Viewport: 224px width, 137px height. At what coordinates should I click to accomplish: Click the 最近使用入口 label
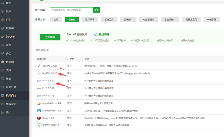click(43, 50)
